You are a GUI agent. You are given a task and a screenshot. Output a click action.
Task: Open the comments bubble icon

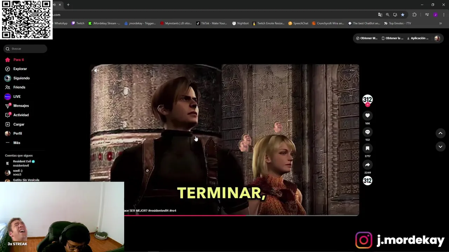point(367,132)
